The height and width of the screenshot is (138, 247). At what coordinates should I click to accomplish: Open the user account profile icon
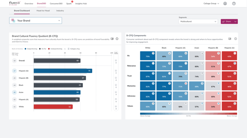(225, 4)
